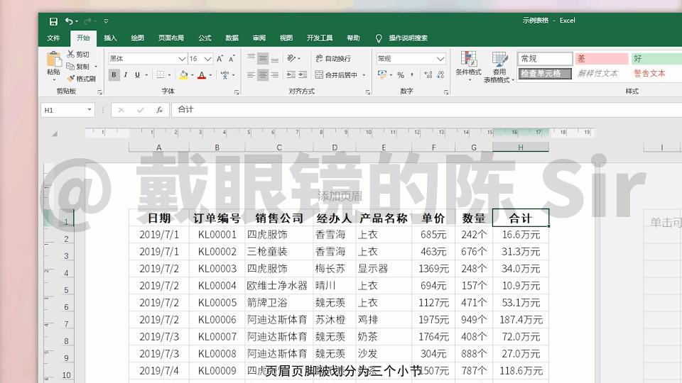The image size is (682, 383).
Task: Open the Merge and Center dropdown arrow
Action: tap(364, 74)
